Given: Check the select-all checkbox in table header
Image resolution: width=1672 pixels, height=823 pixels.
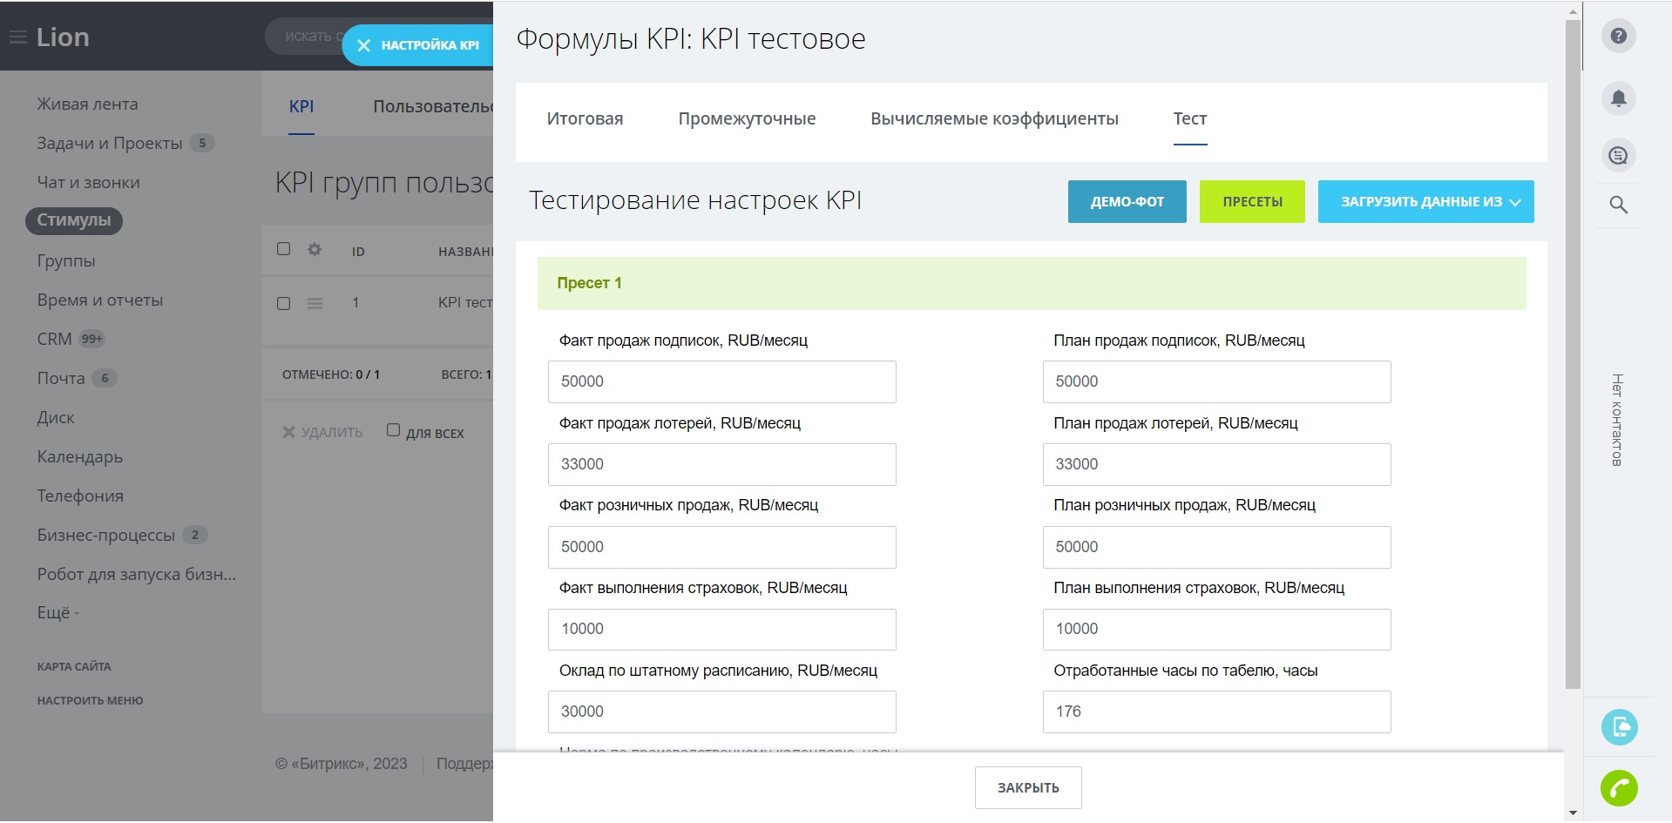Looking at the screenshot, I should [284, 249].
